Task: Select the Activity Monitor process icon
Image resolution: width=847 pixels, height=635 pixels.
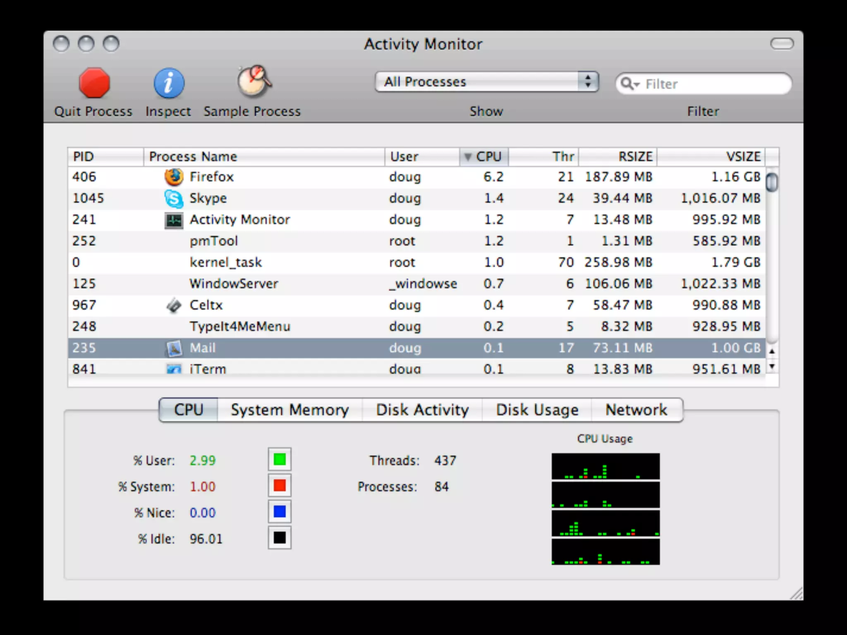Action: point(174,220)
